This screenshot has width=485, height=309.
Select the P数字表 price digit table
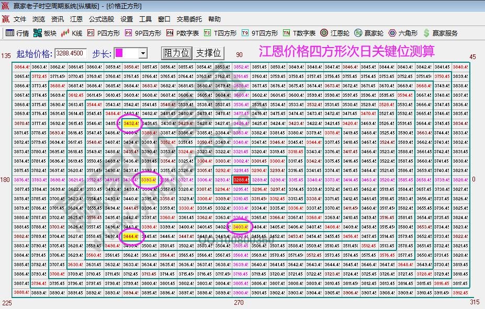click(183, 33)
